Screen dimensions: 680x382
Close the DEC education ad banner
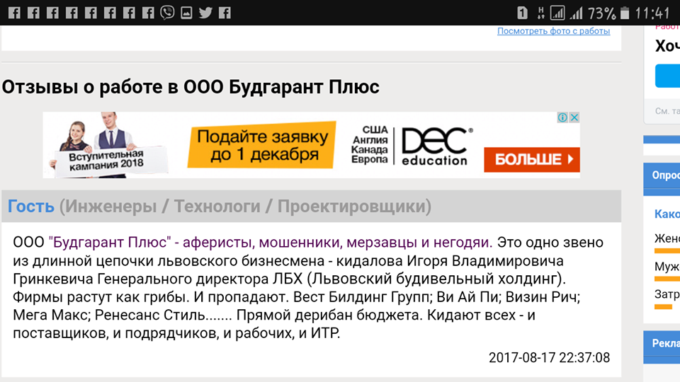(x=574, y=117)
